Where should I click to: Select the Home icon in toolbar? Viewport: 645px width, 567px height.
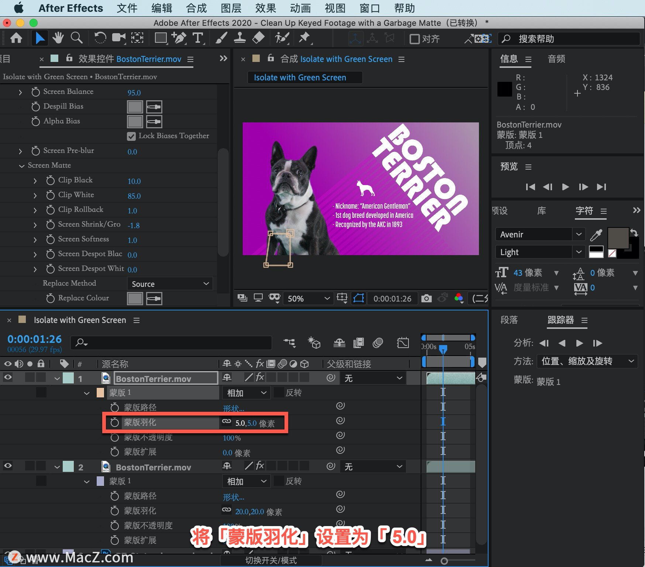click(16, 38)
